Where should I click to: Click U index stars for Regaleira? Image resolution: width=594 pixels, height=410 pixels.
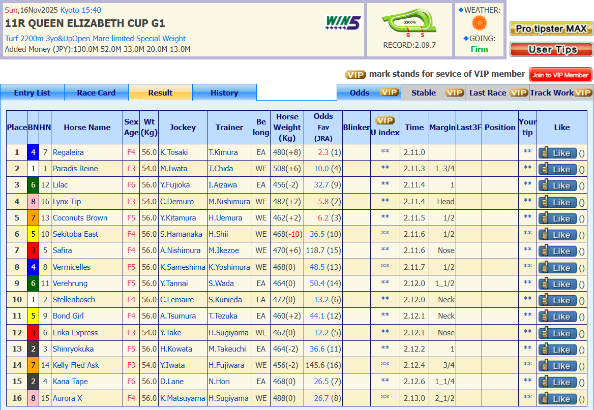click(x=385, y=151)
